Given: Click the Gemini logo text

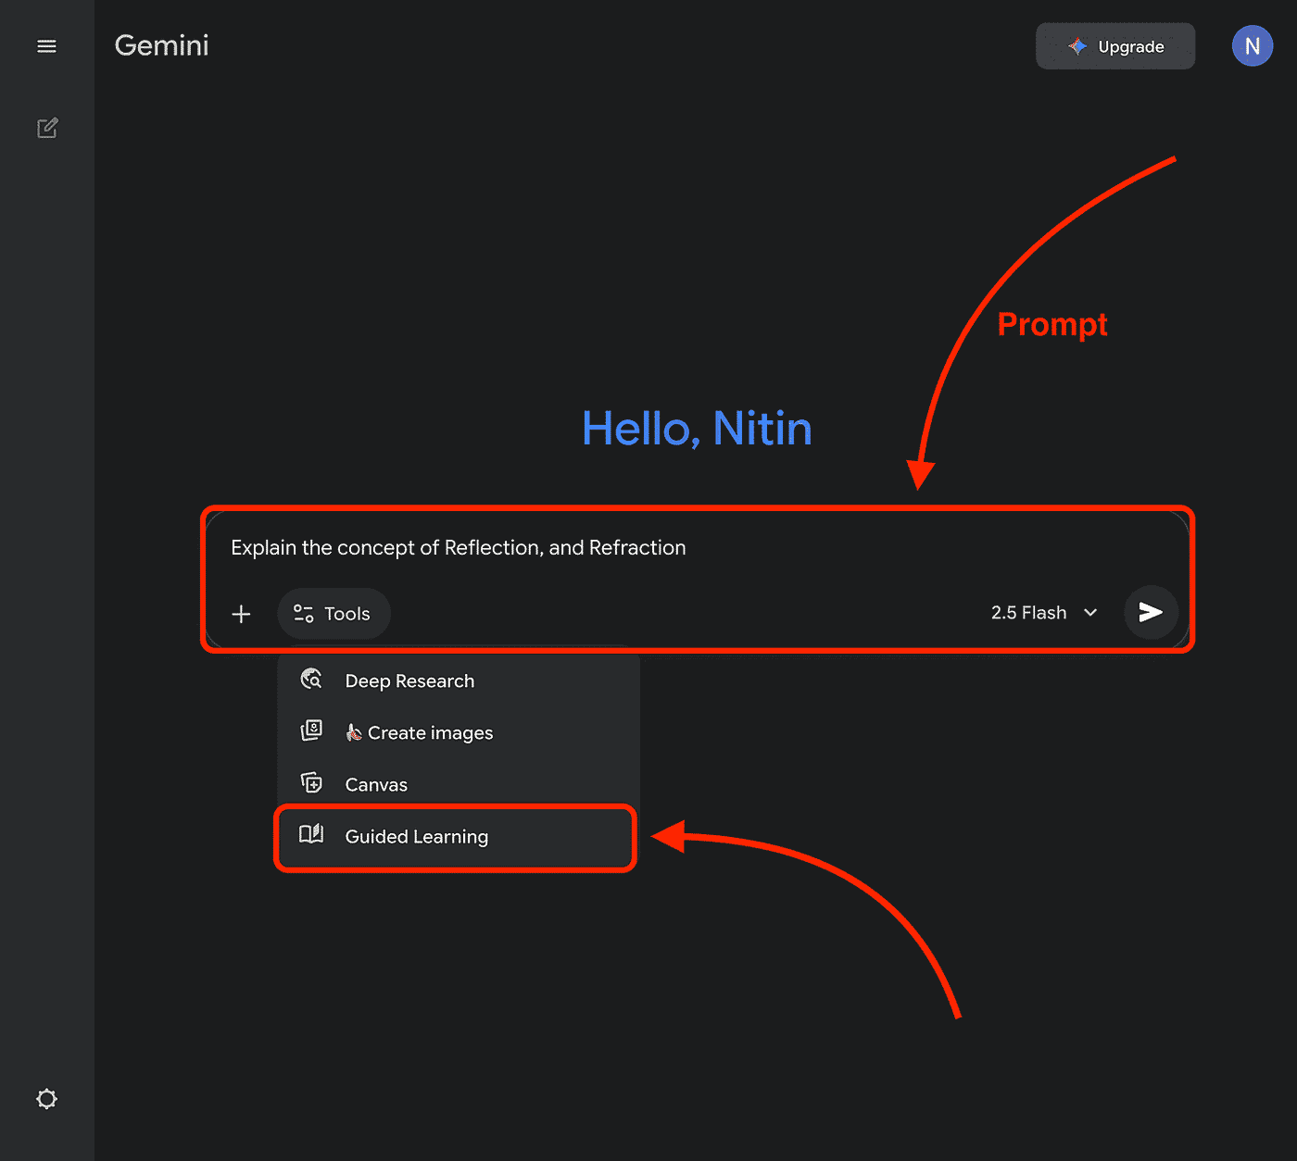Looking at the screenshot, I should (162, 45).
